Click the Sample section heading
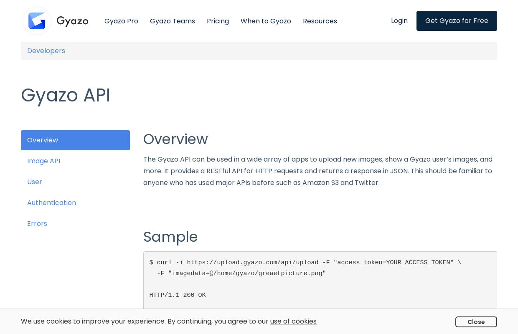The height and width of the screenshot is (334, 518). click(x=170, y=237)
